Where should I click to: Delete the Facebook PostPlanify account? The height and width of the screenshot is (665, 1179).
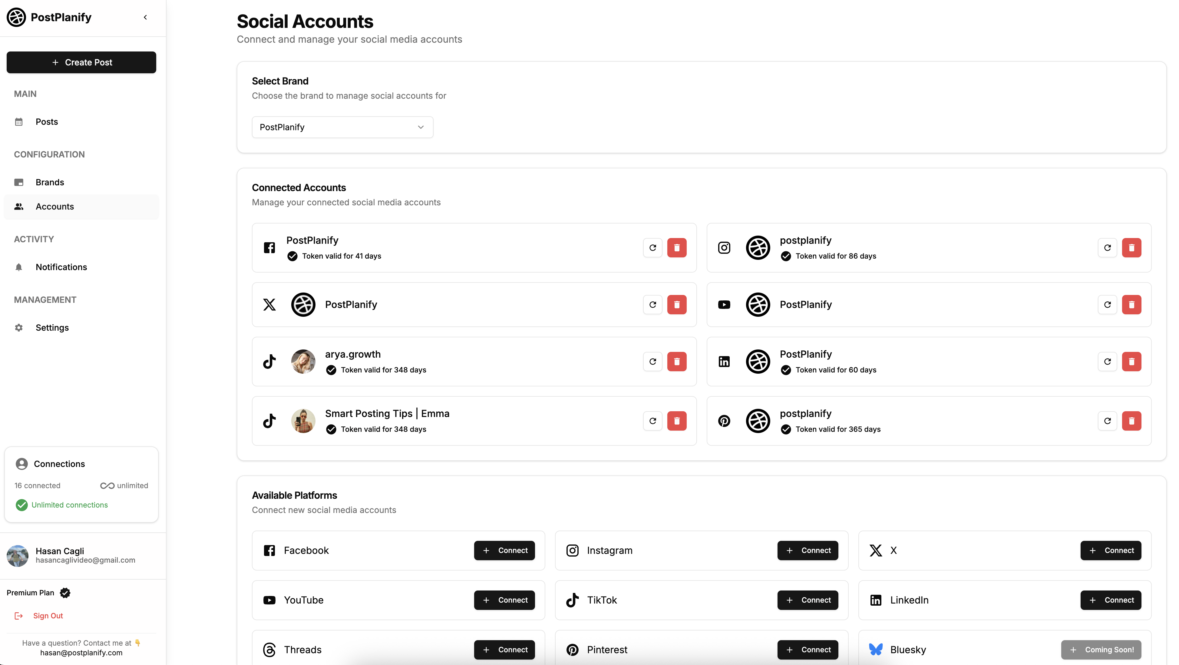pos(676,248)
